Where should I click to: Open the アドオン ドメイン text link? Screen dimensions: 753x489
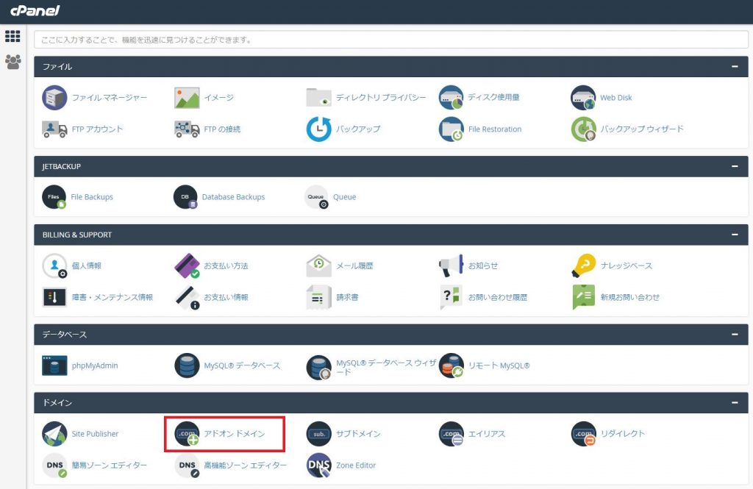235,434
